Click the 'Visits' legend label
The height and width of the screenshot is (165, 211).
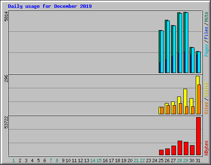point(206,90)
